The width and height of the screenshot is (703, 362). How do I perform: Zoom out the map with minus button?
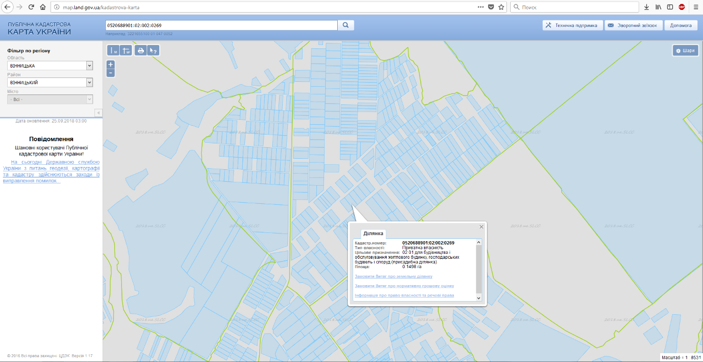pos(111,73)
